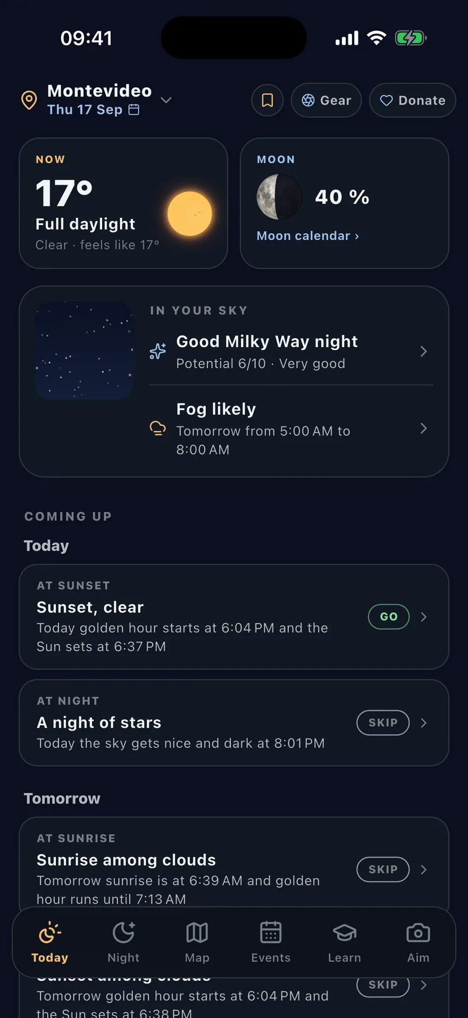Expand the Fog likely chevron
Screen dimensions: 468x1018
423,429
